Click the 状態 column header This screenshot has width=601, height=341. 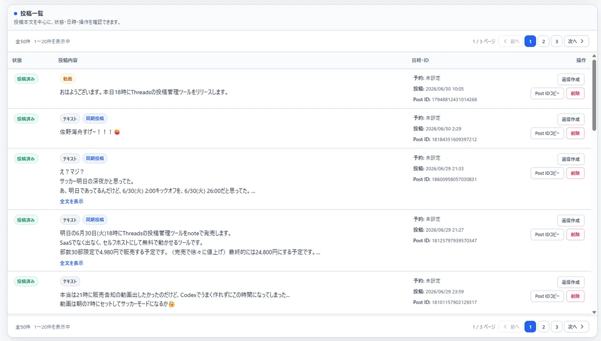pyautogui.click(x=17, y=60)
